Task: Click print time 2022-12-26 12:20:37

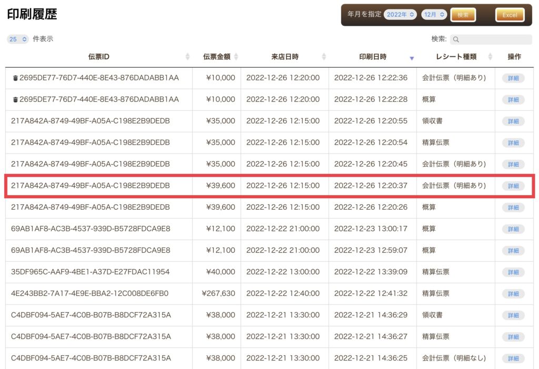Action: click(x=371, y=186)
